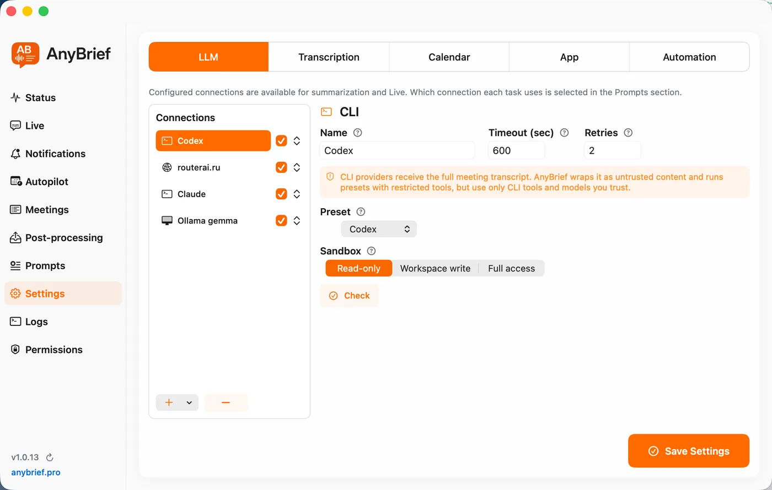
Task: Select the Full access sandbox option
Action: tap(511, 268)
